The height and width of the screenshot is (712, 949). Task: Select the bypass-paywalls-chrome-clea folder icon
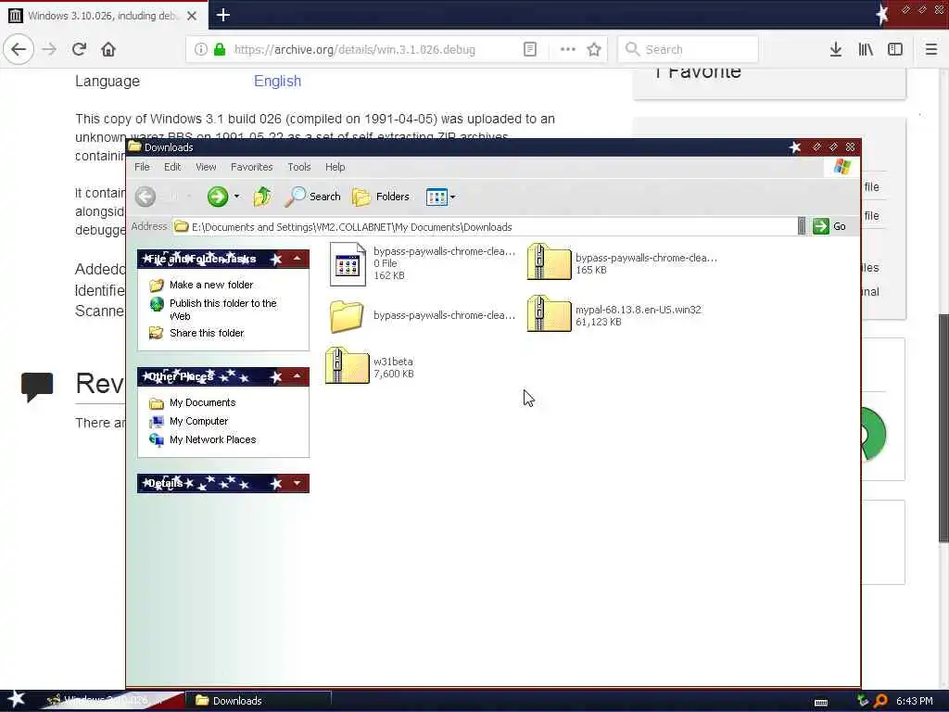[347, 315]
